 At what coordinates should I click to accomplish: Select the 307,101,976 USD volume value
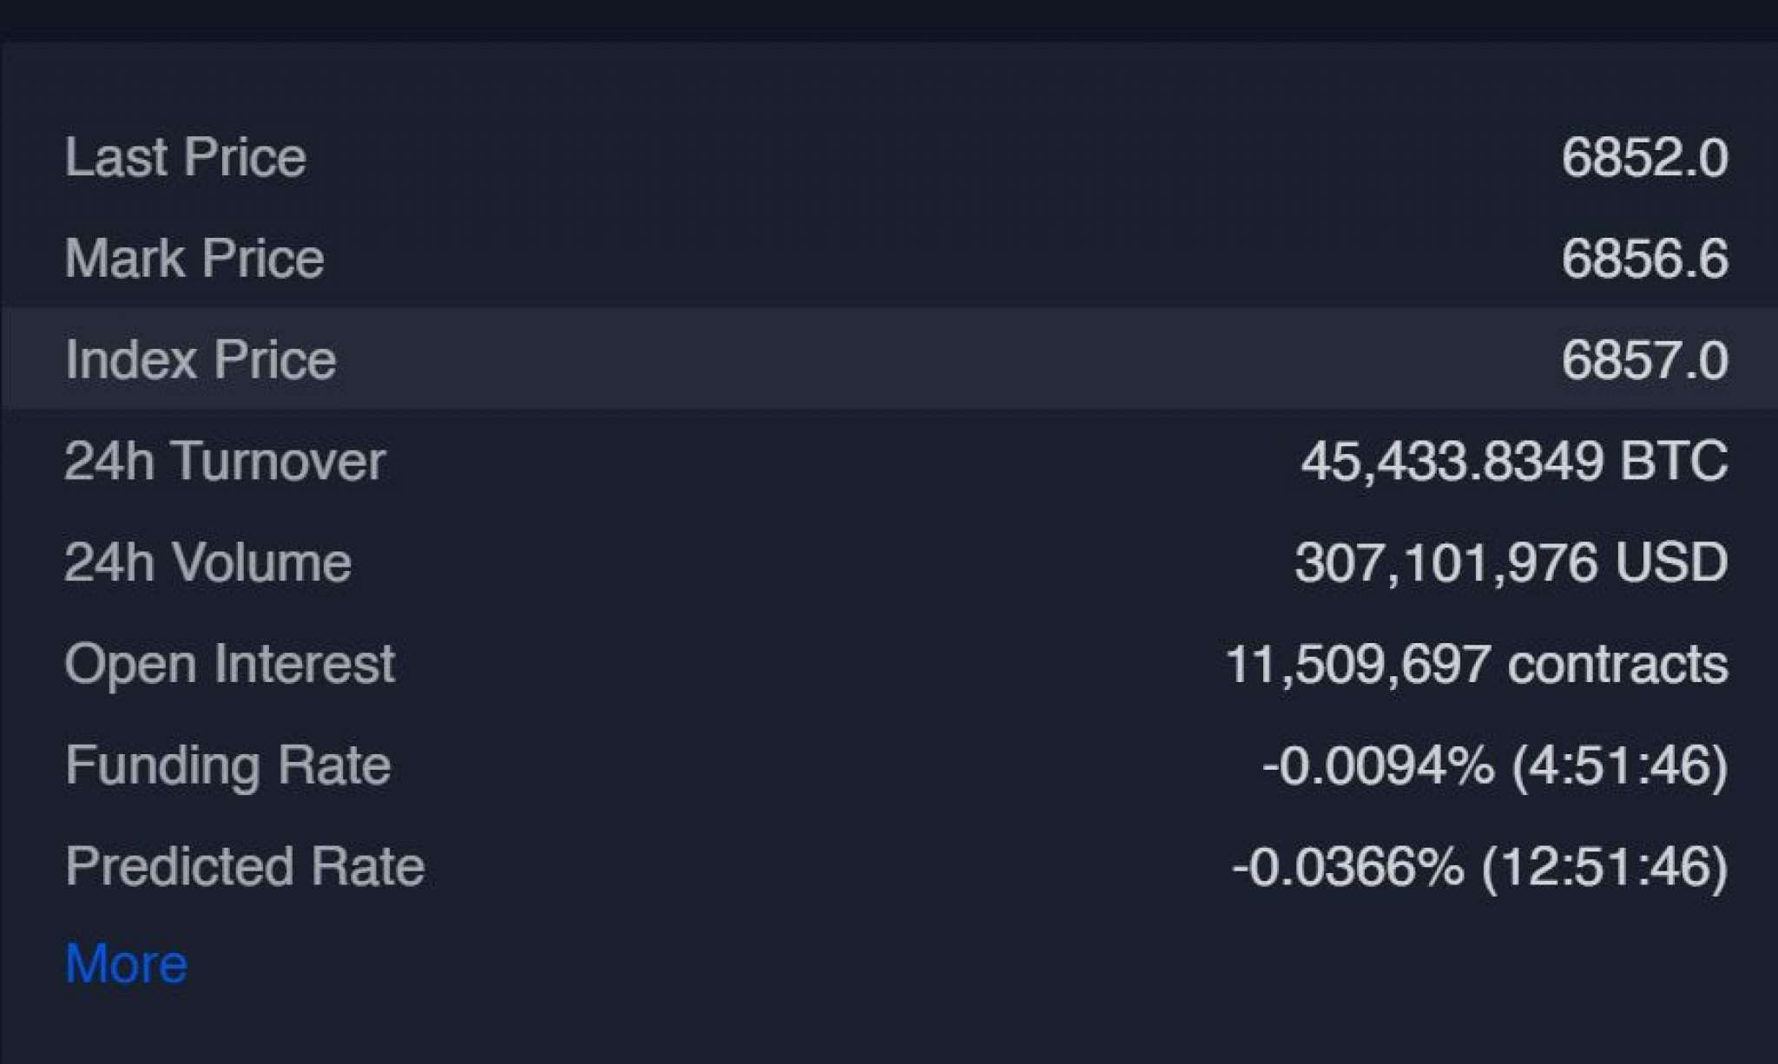pyautogui.click(x=1511, y=562)
